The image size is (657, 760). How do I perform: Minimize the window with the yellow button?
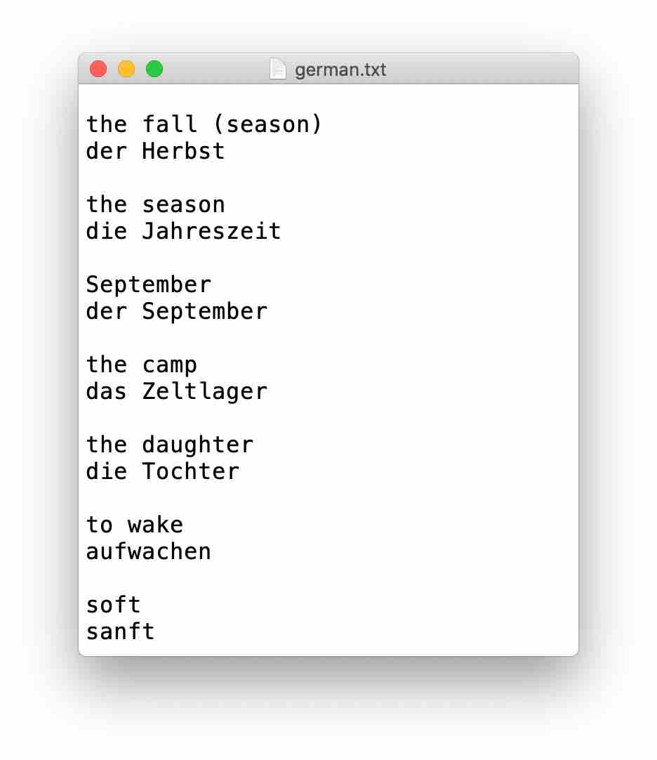point(126,69)
